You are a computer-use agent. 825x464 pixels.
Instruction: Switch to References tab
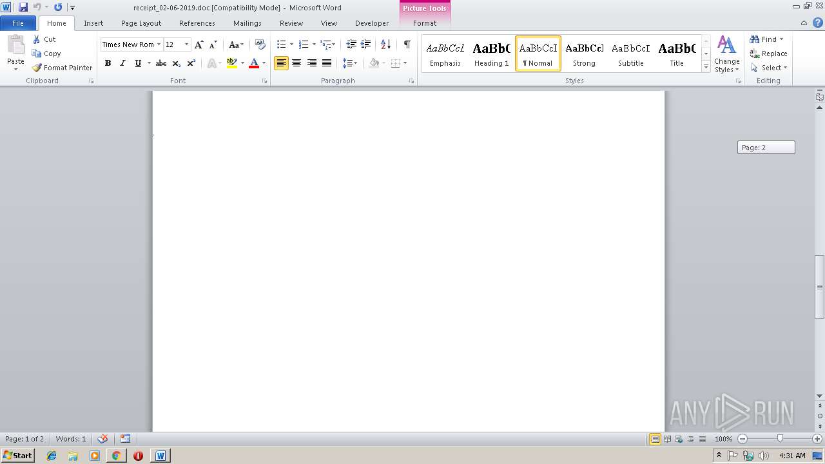[x=197, y=23]
